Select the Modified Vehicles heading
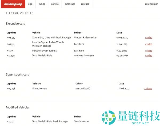Viewport: 160px width, 126px height. tap(18, 107)
